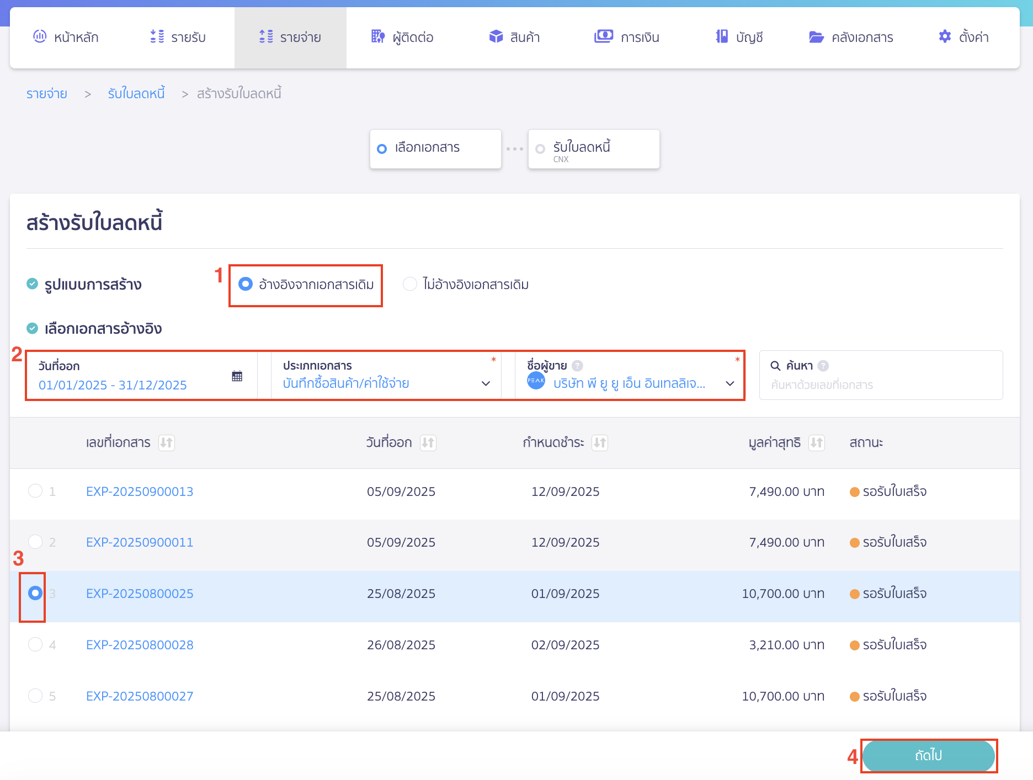1033x780 pixels.
Task: Sort by document number column icon
Action: pyautogui.click(x=166, y=442)
